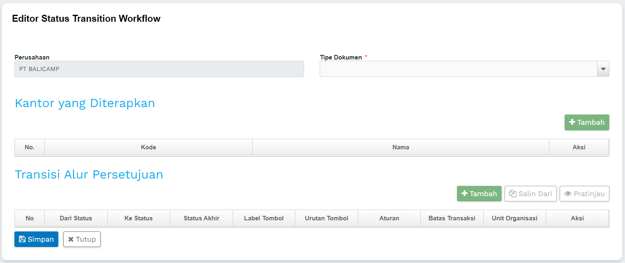Click Aksi header in the office table

pyautogui.click(x=579, y=147)
